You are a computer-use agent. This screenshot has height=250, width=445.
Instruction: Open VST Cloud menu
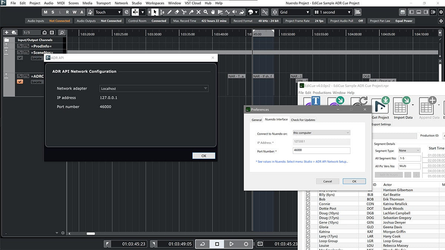click(194, 3)
